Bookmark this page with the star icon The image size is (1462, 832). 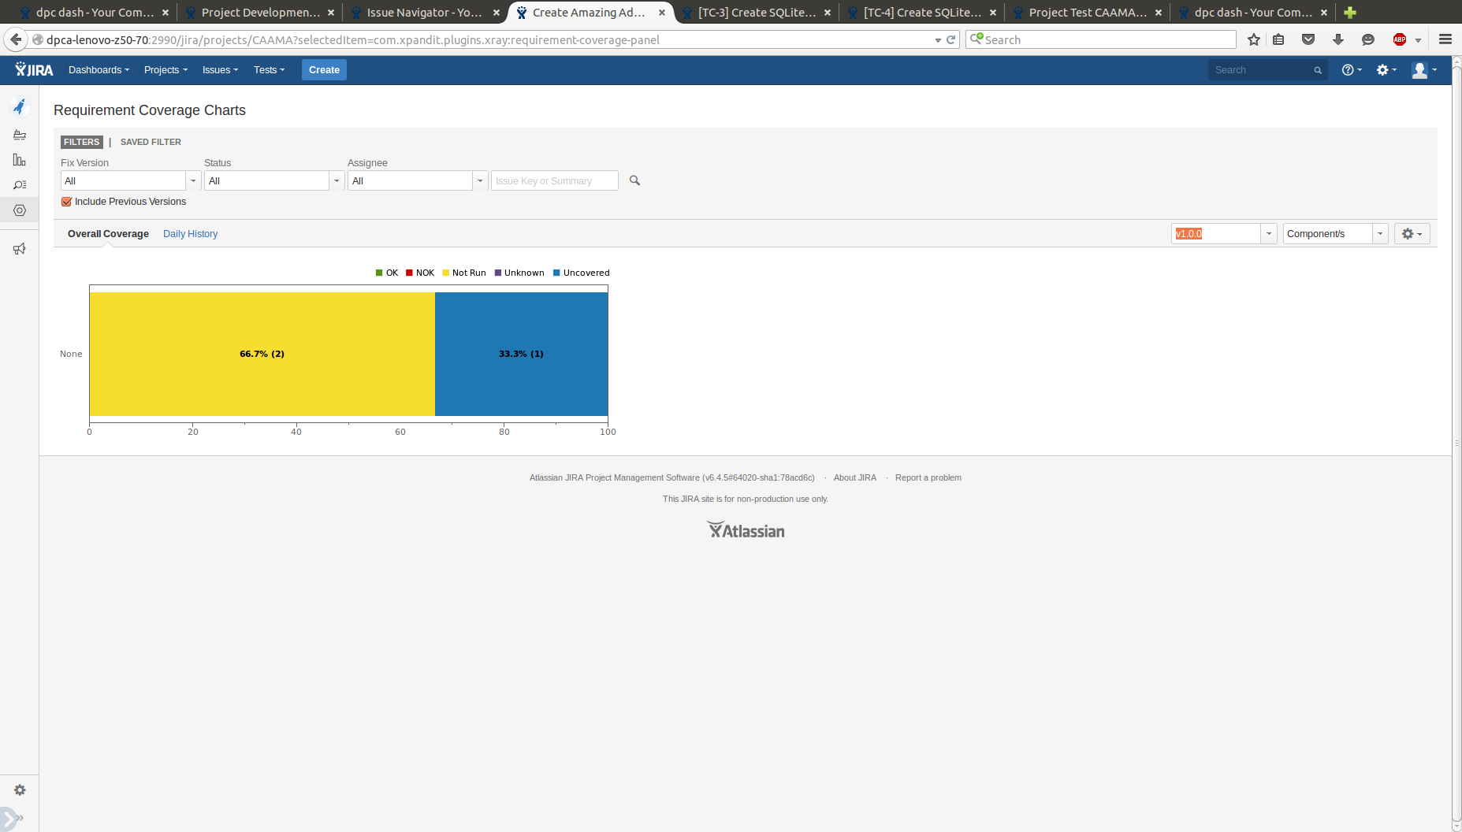1253,39
